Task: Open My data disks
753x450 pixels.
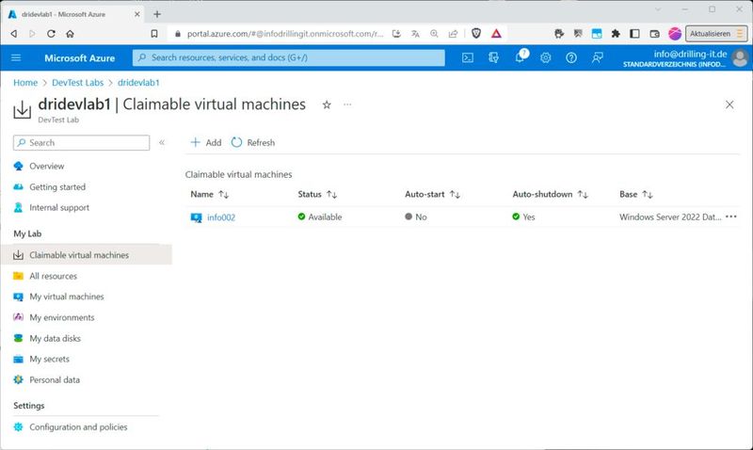Action: pyautogui.click(x=55, y=338)
